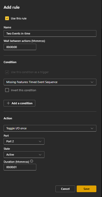The image size is (102, 197).
Task: Click the Wait between actions (hh:mm:ss) label
Action: tap(24, 41)
